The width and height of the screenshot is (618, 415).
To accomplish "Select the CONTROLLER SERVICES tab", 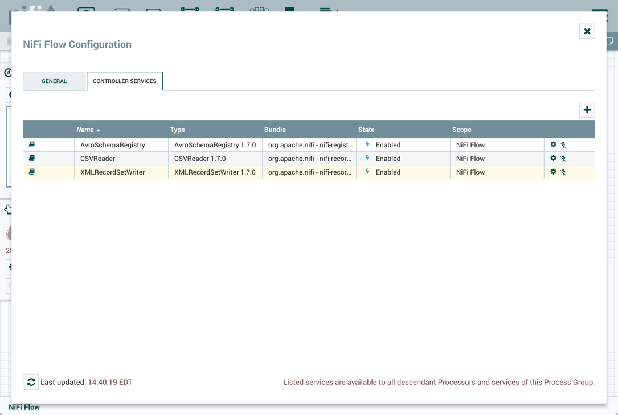I will pyautogui.click(x=124, y=81).
